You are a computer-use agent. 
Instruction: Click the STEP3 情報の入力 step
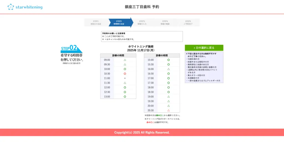pos(142,23)
